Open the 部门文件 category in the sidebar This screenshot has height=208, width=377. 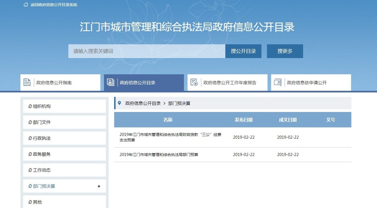[x=40, y=122]
